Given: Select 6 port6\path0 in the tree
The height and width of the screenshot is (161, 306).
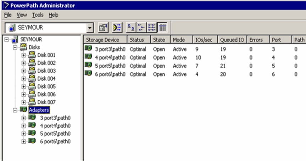Looking at the screenshot, I should click(55, 141).
